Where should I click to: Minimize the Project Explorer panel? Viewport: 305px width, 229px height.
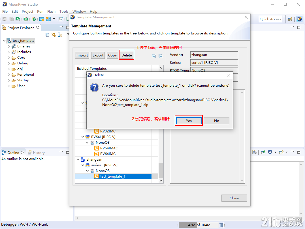[61, 27]
